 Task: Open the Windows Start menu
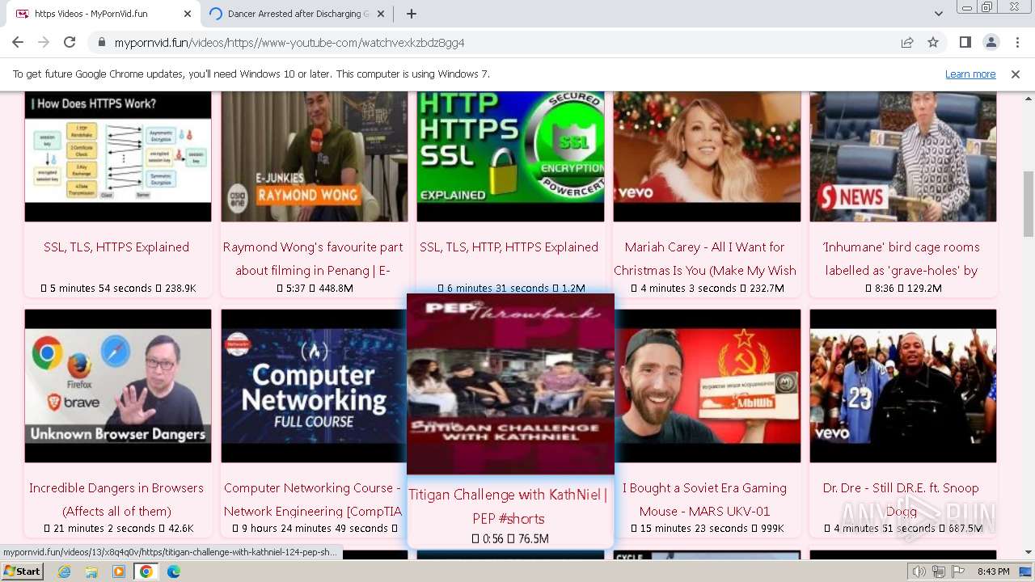point(22,571)
